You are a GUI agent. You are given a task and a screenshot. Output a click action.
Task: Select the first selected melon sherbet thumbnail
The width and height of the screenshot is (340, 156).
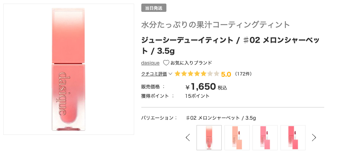tap(209, 137)
